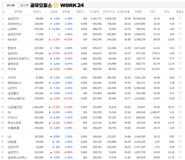Viewport: 185px width, 160px height.
Task: Click 삼성SDI's change amount 47,000
Action: coord(56,54)
